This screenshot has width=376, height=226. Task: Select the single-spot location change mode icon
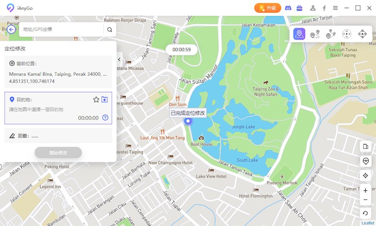pos(299,34)
